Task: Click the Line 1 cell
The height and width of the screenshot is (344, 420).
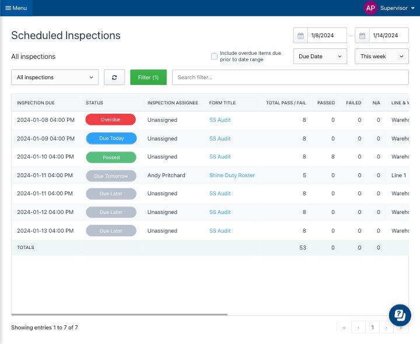Action: point(398,175)
